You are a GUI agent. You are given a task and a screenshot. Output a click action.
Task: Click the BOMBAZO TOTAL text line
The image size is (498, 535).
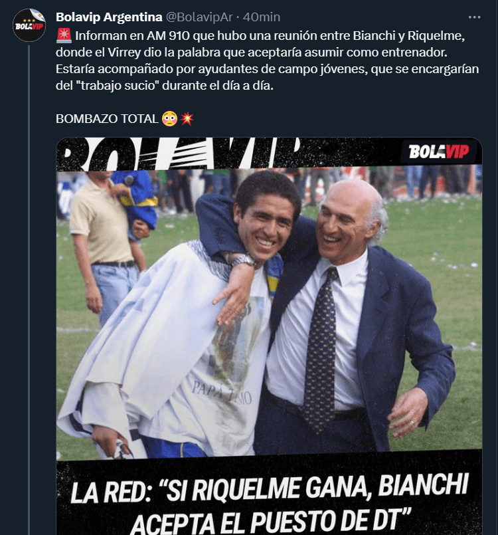[107, 119]
